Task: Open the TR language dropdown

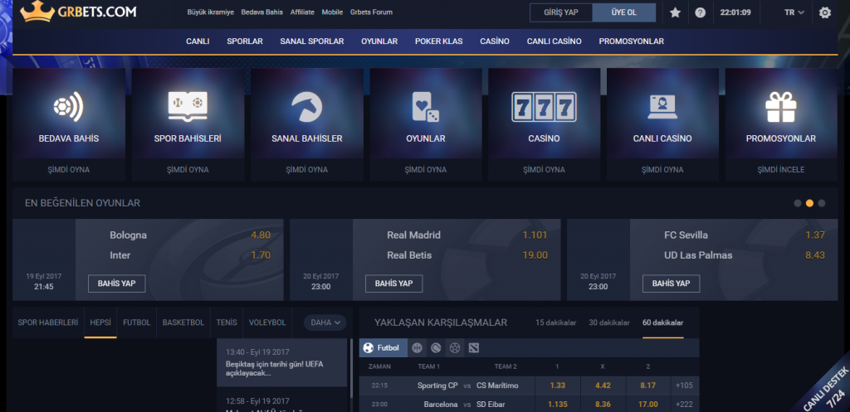Action: tap(794, 12)
